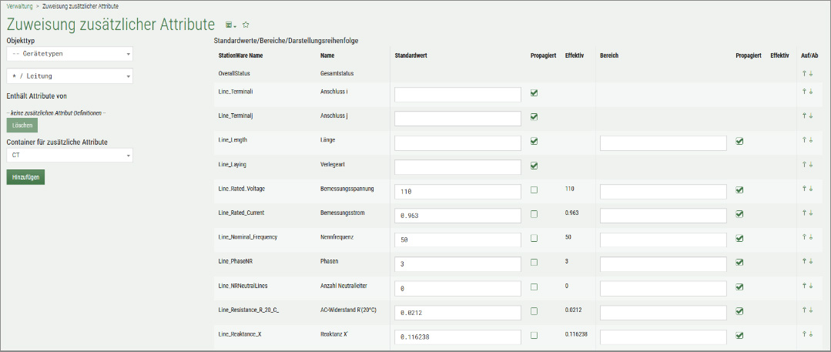Image resolution: width=831 pixels, height=352 pixels.
Task: Click the favorite star icon beside the title
Action: [x=246, y=25]
